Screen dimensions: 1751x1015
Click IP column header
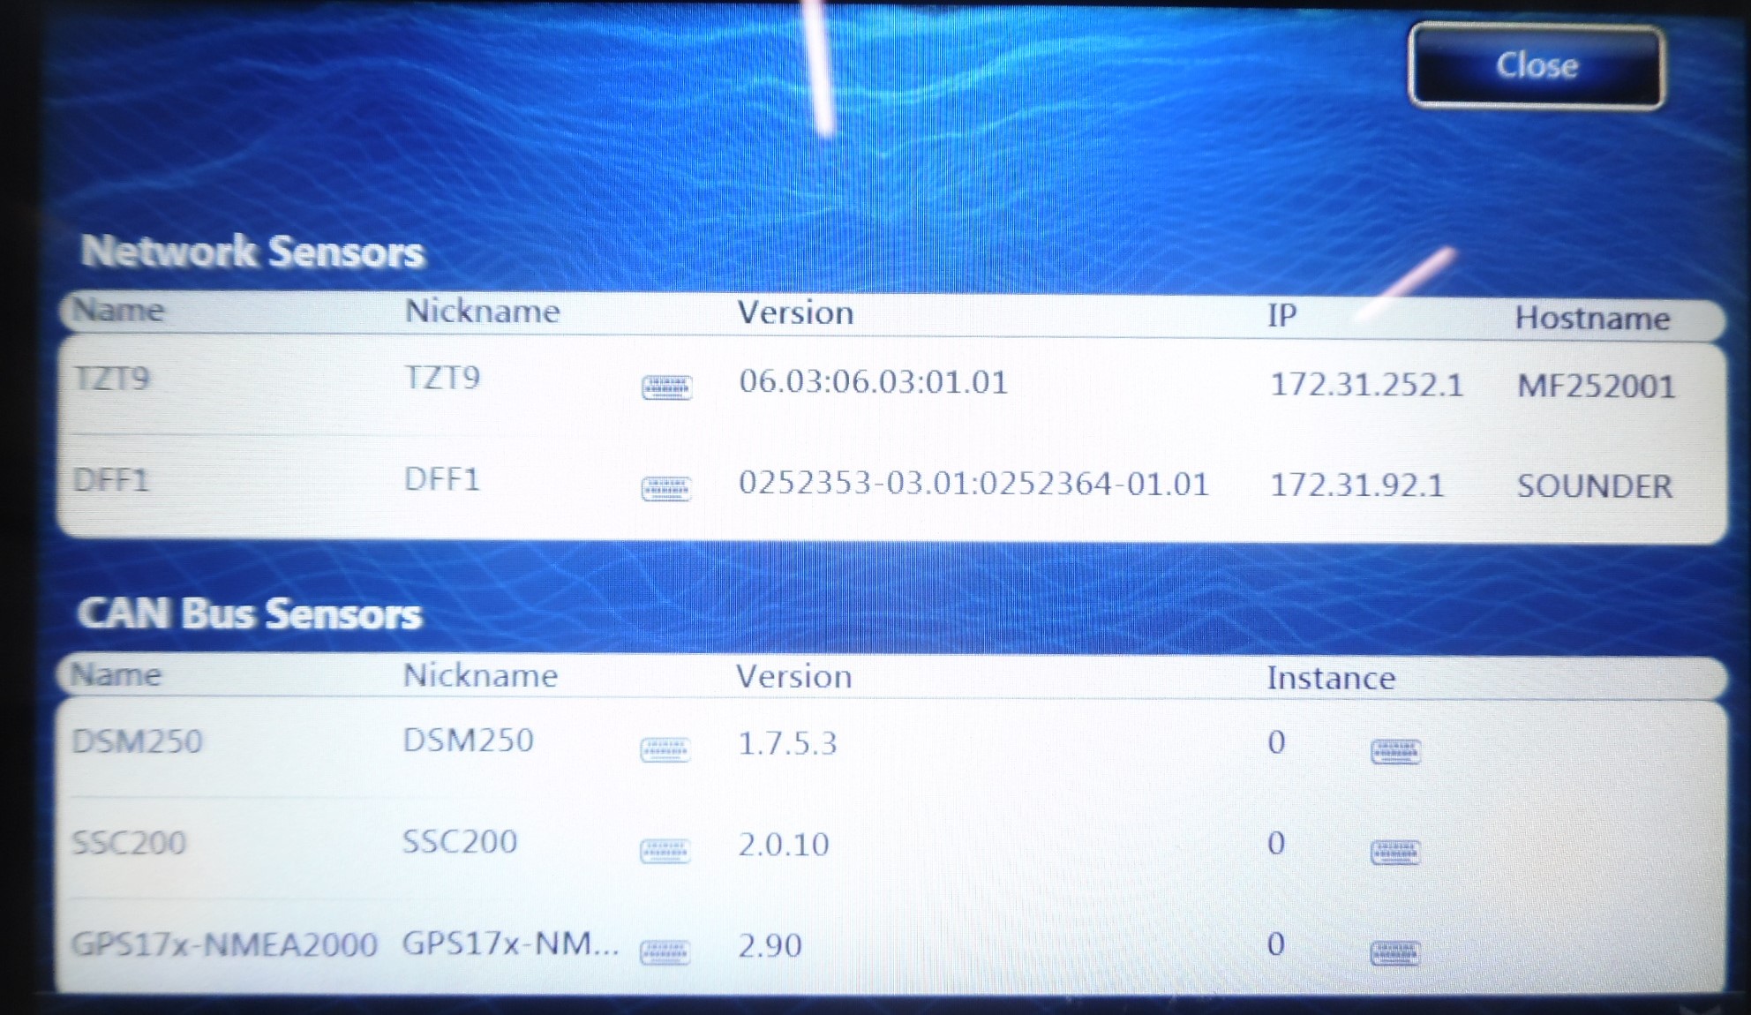point(1281,315)
